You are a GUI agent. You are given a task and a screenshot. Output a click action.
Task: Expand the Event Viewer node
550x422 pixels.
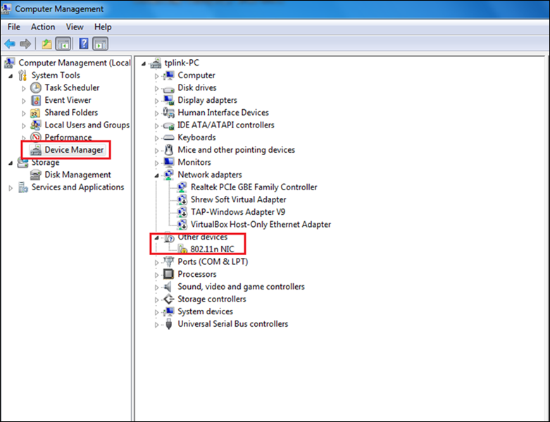coord(23,101)
